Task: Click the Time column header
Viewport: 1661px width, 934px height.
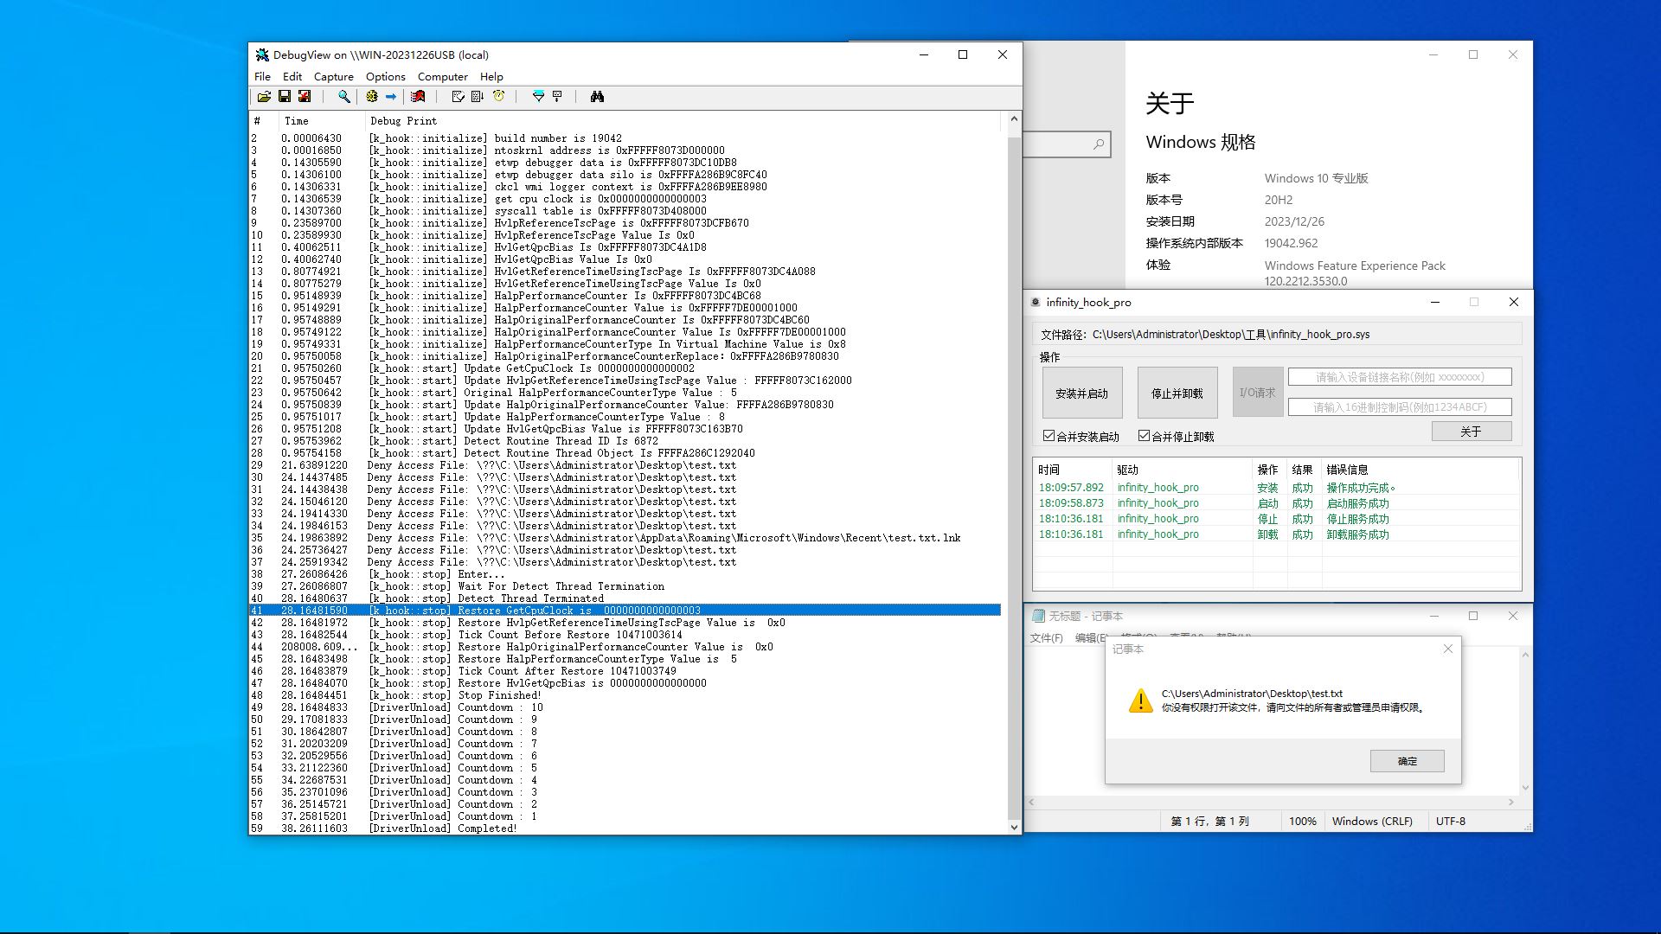Action: coord(297,121)
